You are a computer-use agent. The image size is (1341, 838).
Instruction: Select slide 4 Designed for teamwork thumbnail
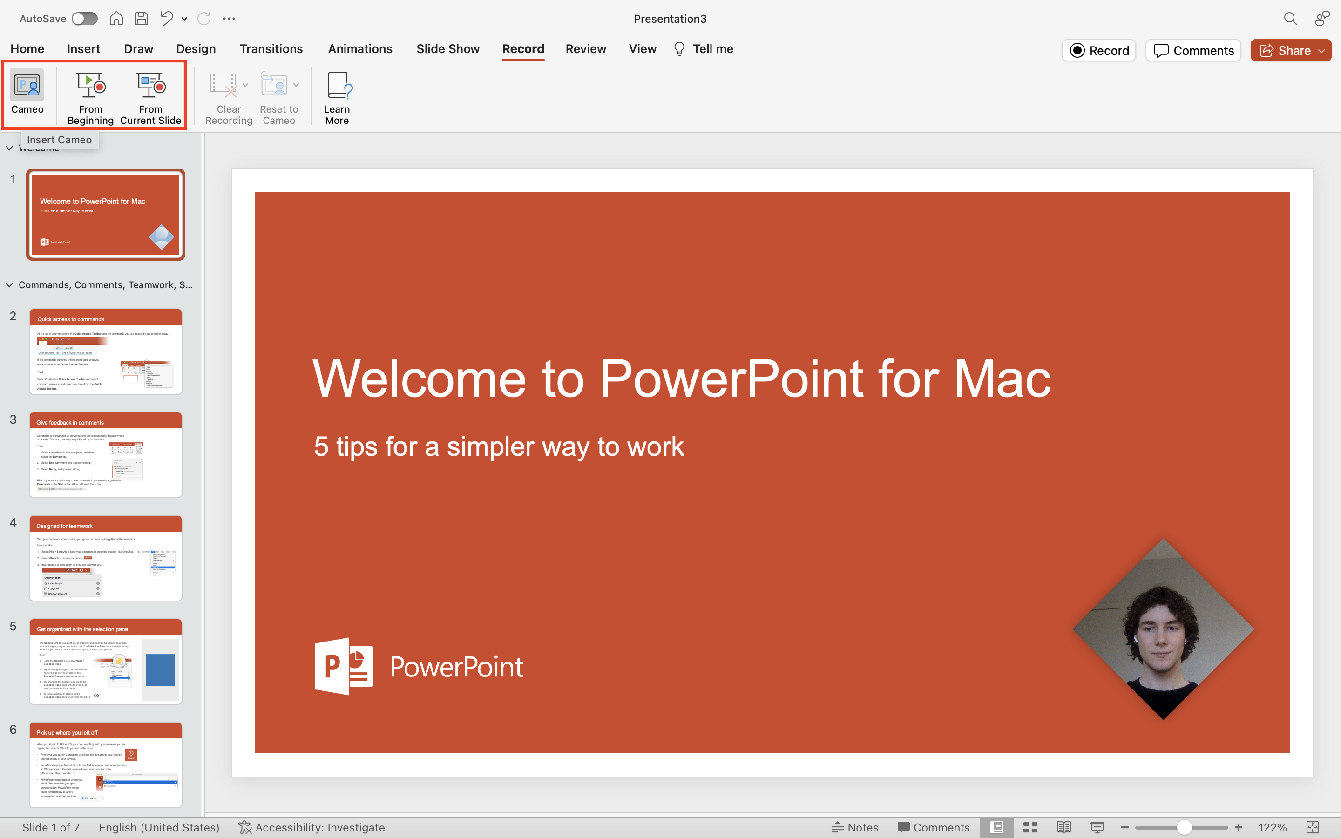(105, 558)
